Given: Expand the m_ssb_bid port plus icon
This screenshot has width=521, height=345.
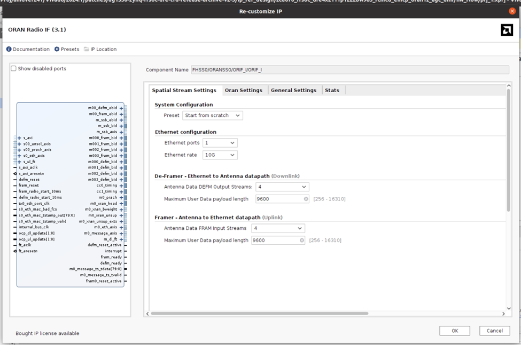Looking at the screenshot, I should [121, 126].
